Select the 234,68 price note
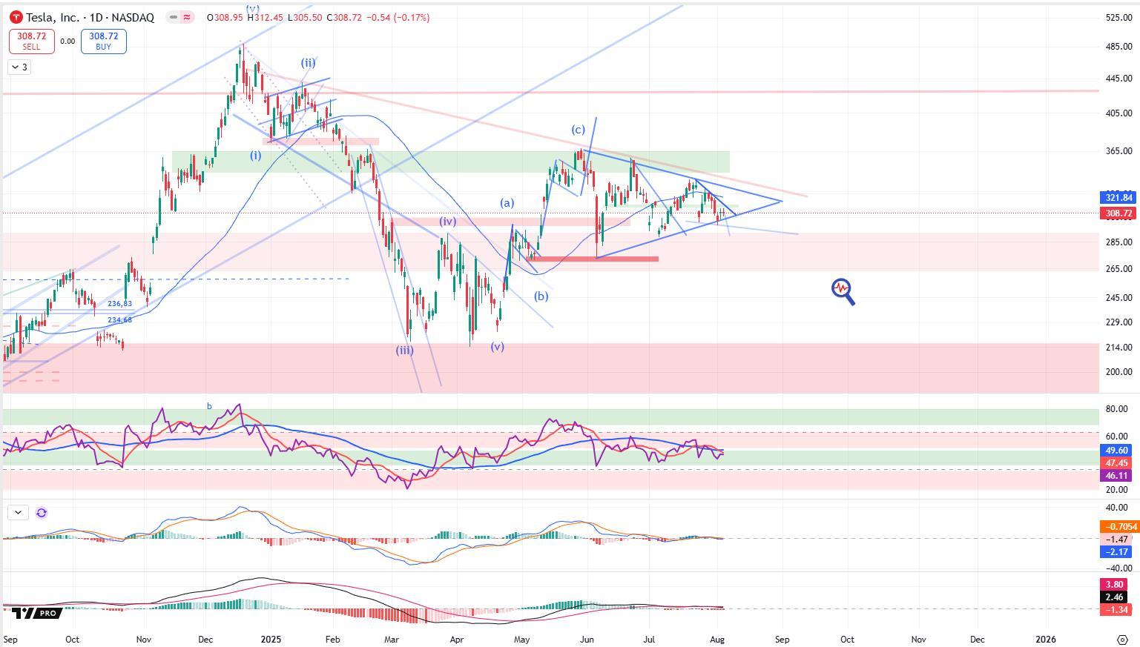The width and height of the screenshot is (1140, 647). coord(119,320)
